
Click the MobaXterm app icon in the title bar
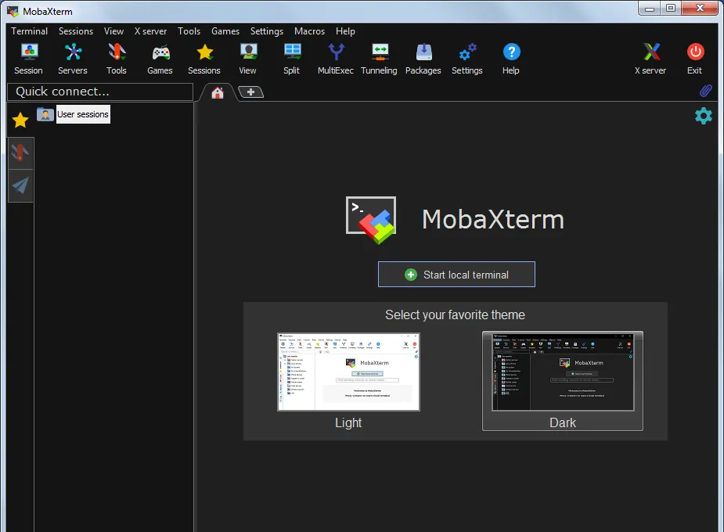click(x=13, y=11)
